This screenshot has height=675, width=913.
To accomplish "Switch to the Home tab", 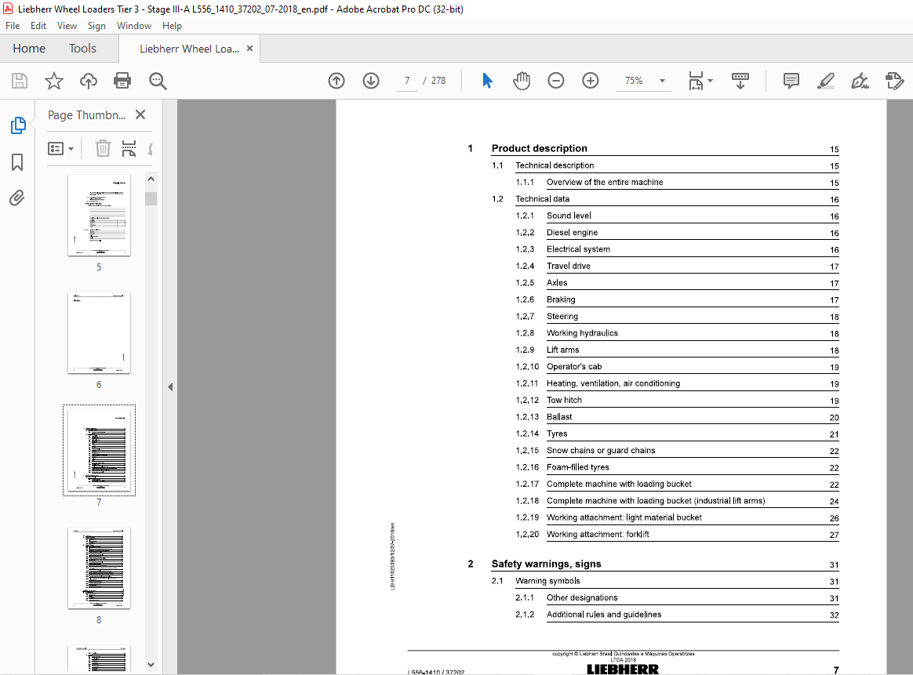I will pos(29,49).
